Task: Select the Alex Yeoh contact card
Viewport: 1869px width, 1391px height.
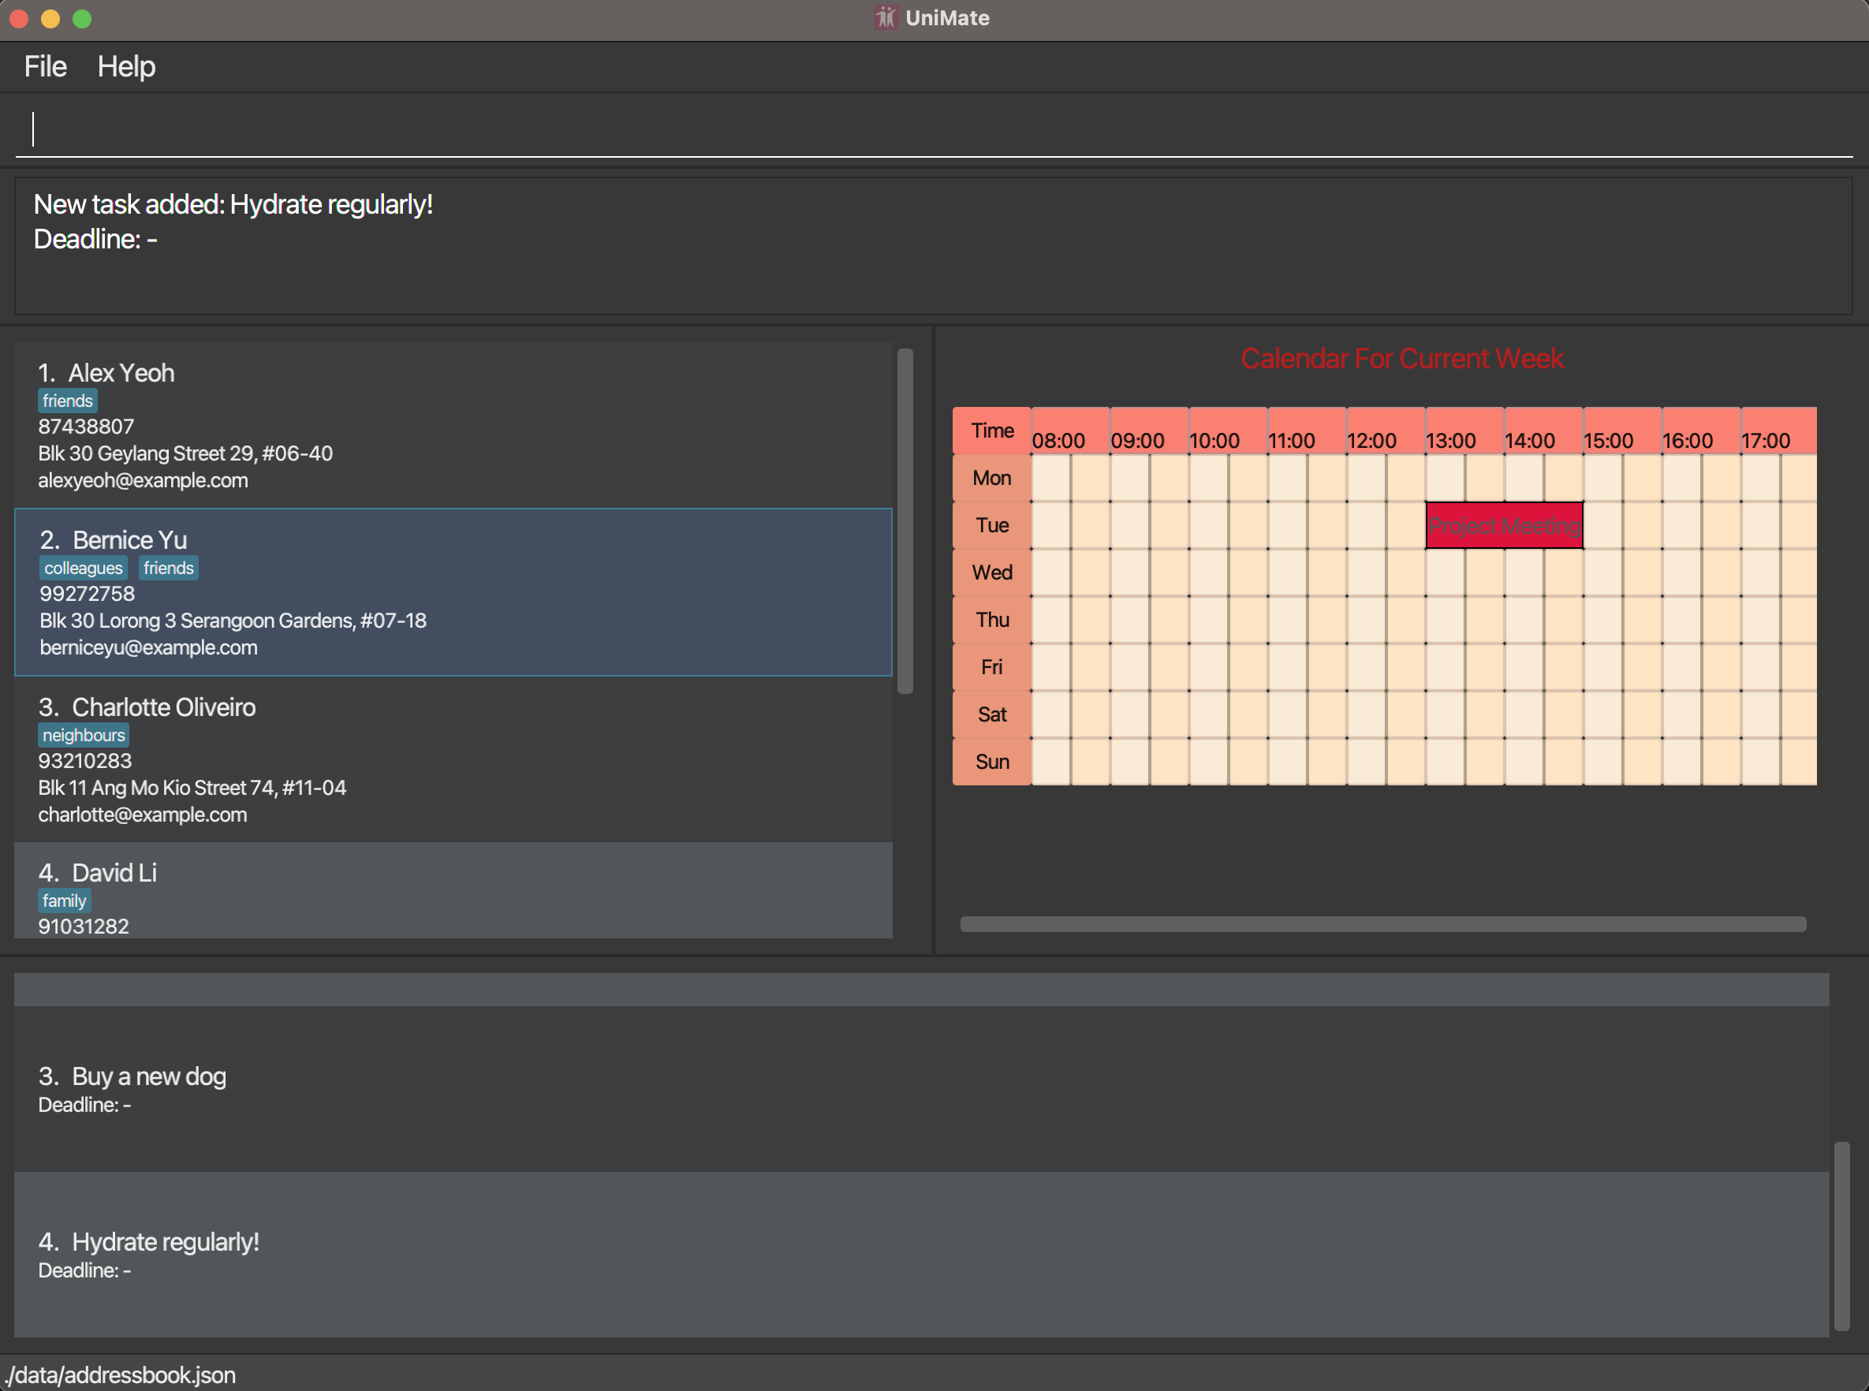Action: click(453, 425)
